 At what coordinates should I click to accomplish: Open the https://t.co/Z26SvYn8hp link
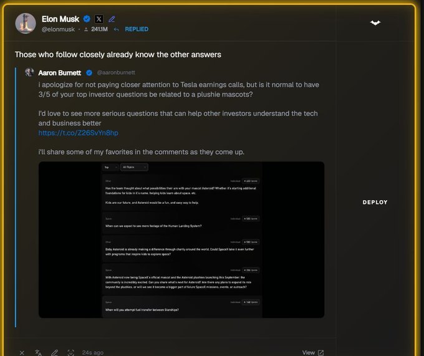pyautogui.click(x=78, y=133)
